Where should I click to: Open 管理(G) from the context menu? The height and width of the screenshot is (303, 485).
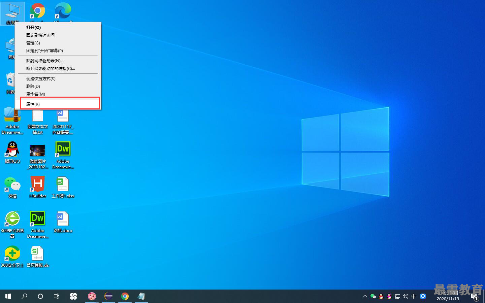click(x=58, y=43)
